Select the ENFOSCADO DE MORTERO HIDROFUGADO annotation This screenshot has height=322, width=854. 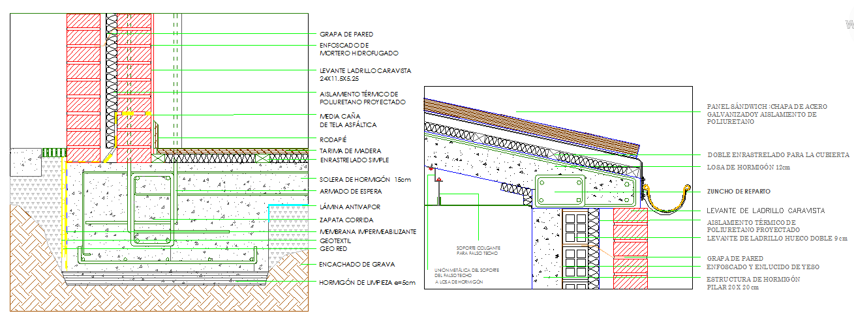click(358, 49)
